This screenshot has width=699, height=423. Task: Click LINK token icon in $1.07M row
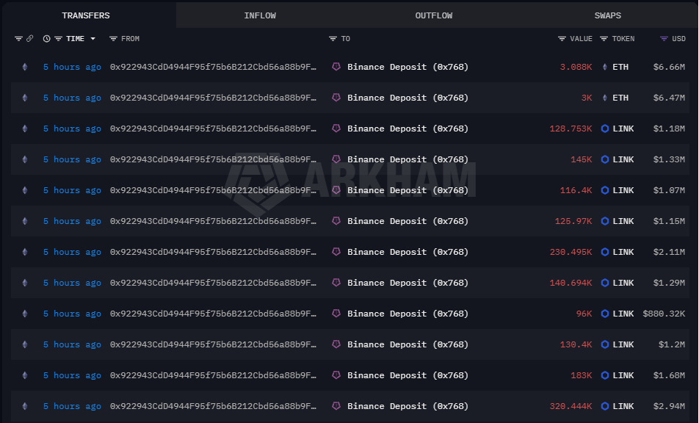(605, 190)
